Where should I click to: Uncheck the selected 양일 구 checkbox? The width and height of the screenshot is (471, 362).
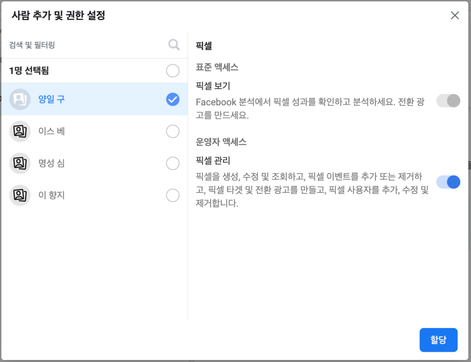tap(173, 99)
